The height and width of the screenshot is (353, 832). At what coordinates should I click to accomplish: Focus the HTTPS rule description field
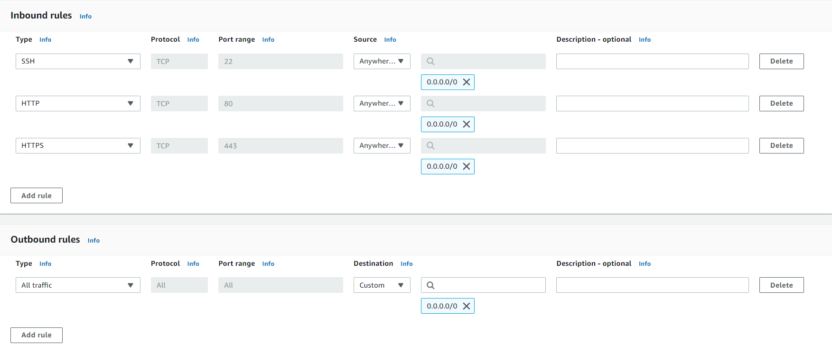click(x=653, y=145)
